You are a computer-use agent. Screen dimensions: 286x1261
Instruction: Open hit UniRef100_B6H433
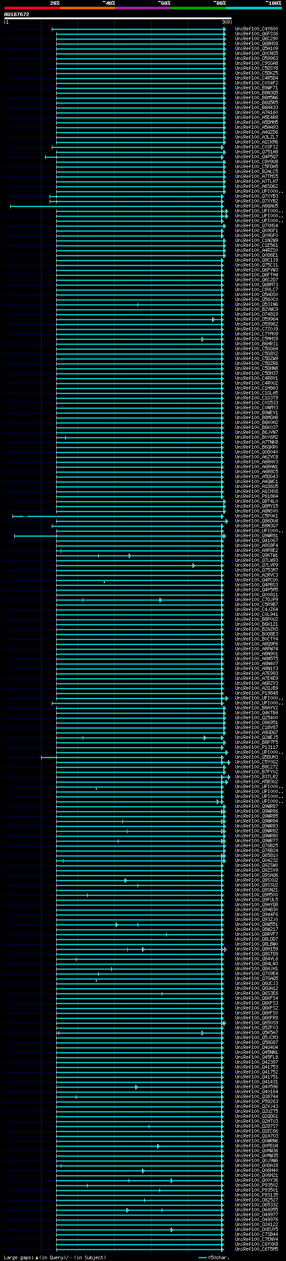point(256,108)
